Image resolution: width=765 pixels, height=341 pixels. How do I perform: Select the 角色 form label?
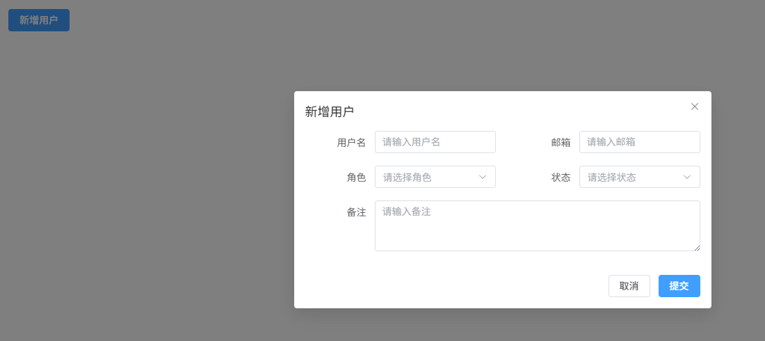click(356, 177)
